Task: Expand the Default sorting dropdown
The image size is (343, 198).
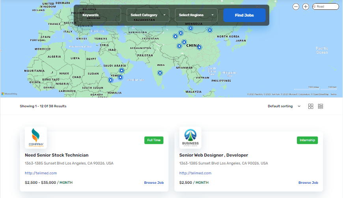Action: click(284, 106)
